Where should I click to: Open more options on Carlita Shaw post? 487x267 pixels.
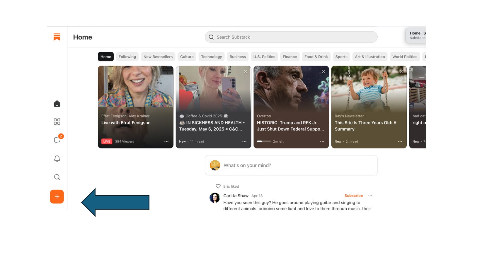coord(370,196)
